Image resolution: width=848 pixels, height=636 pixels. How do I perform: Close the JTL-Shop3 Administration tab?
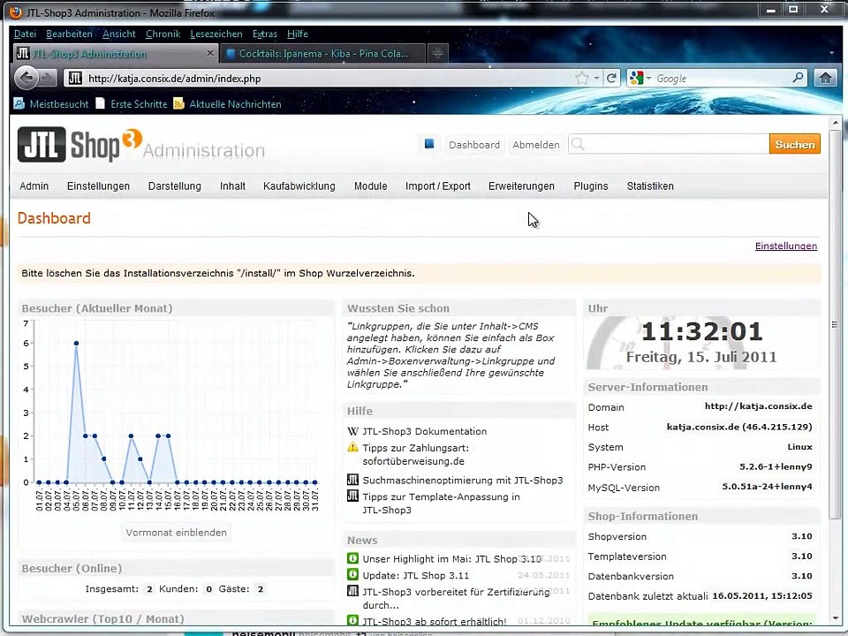(210, 53)
